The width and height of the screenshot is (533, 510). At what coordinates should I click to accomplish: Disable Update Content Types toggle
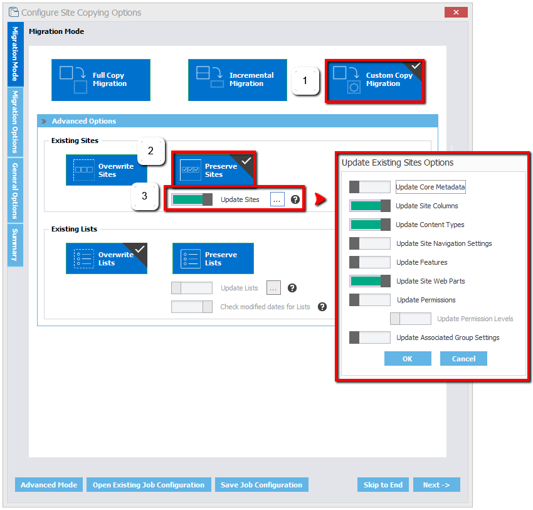click(370, 225)
